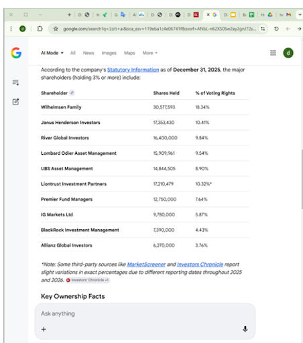Open the Extensions puzzle icon

click(x=40, y=29)
